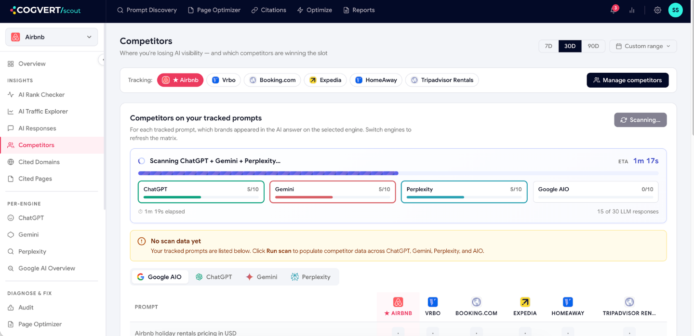The image size is (694, 336).
Task: Switch to the Perplexity engine tab
Action: coord(311,277)
